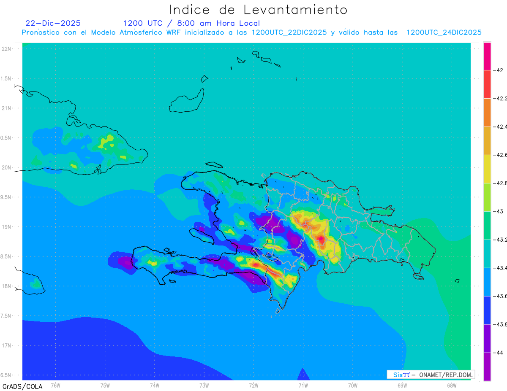Click the '-44' color scale value
Viewport: 507px width, 391px height.
click(499, 353)
